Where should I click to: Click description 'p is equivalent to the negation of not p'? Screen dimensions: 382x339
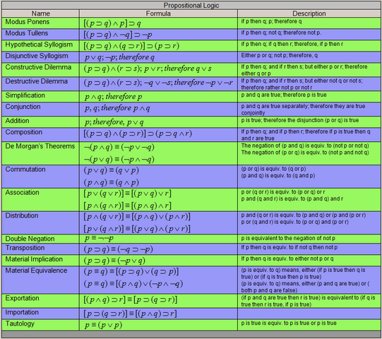point(288,238)
